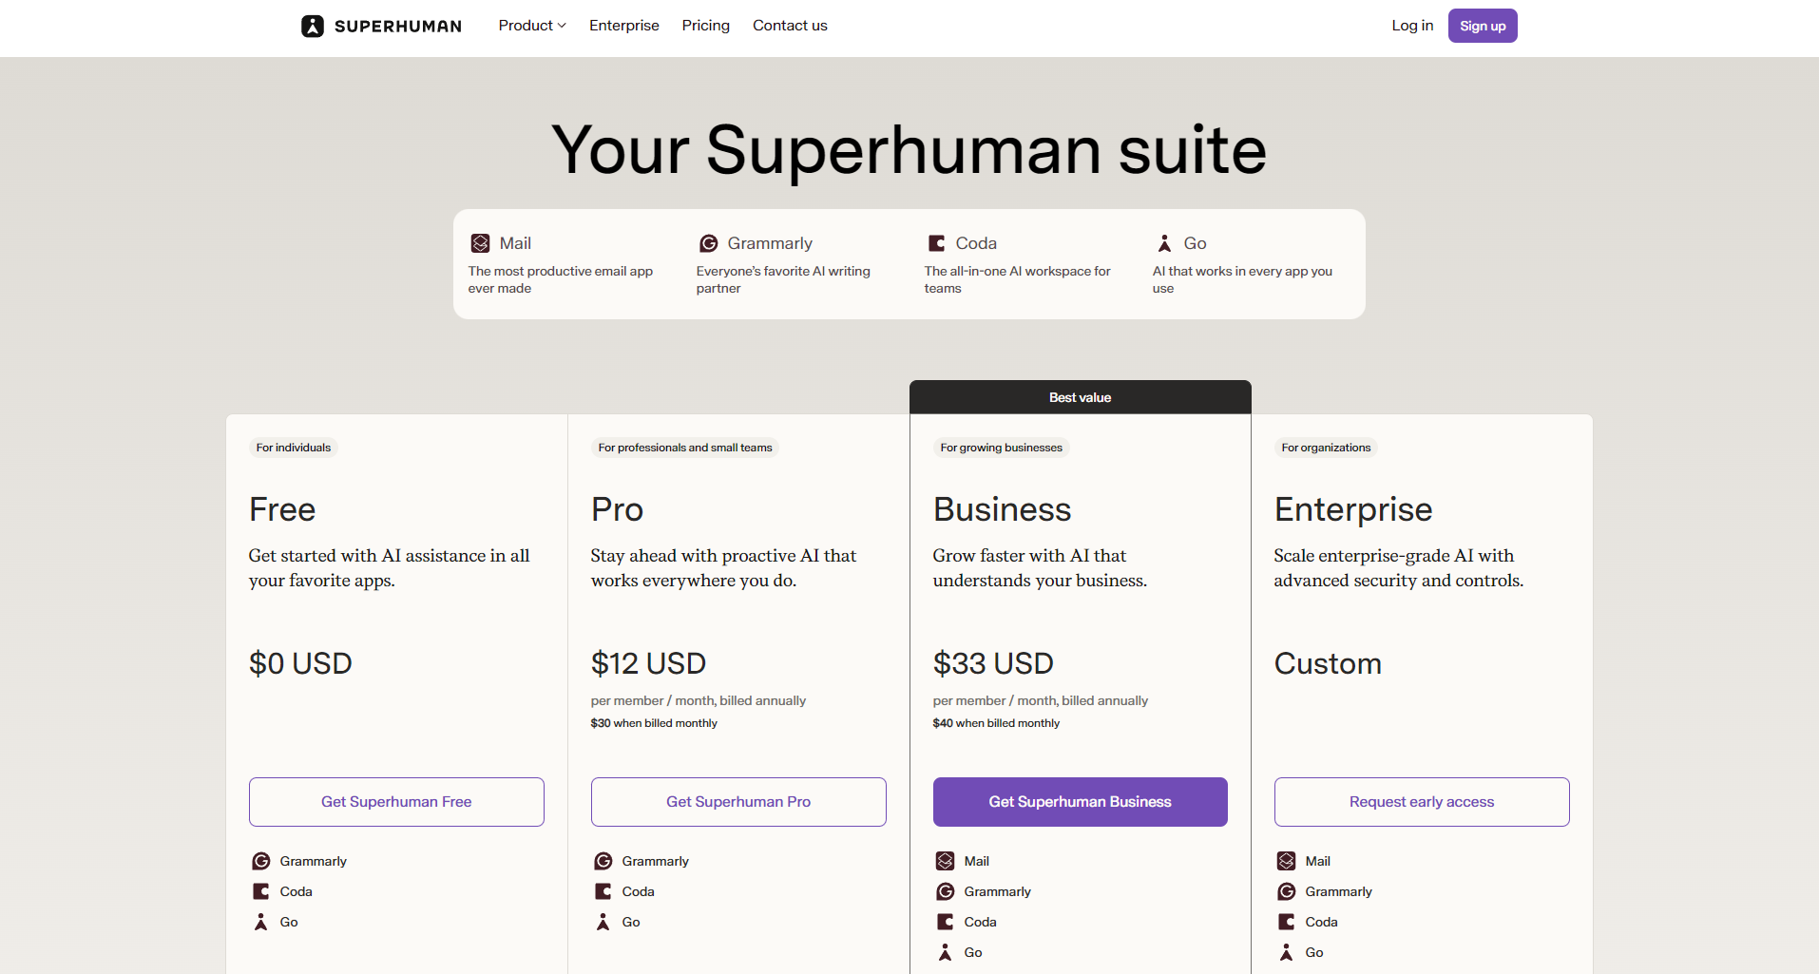The height and width of the screenshot is (974, 1819).
Task: Go to the Pricing page in the navbar
Action: click(705, 26)
